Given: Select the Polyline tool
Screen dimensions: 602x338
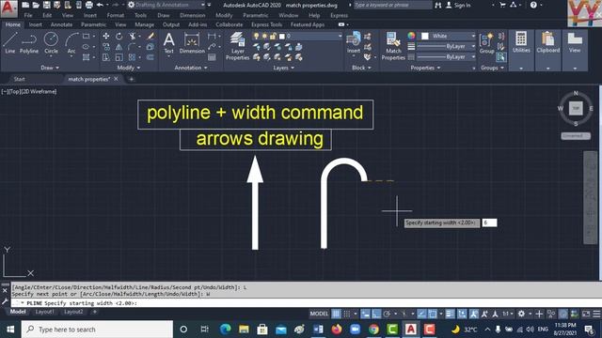Looking at the screenshot, I should coord(29,42).
